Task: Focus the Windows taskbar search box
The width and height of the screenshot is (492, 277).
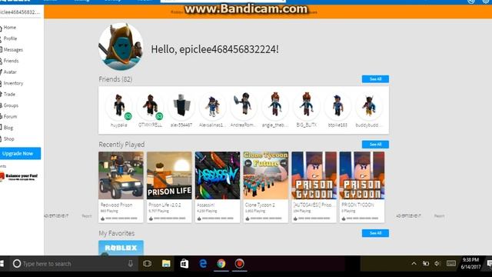Action: click(x=74, y=264)
